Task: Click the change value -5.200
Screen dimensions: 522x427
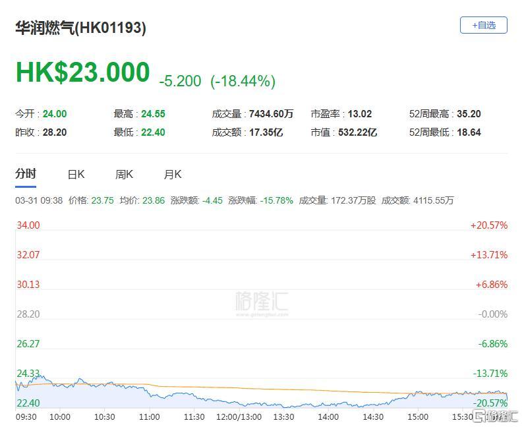Action: 180,81
